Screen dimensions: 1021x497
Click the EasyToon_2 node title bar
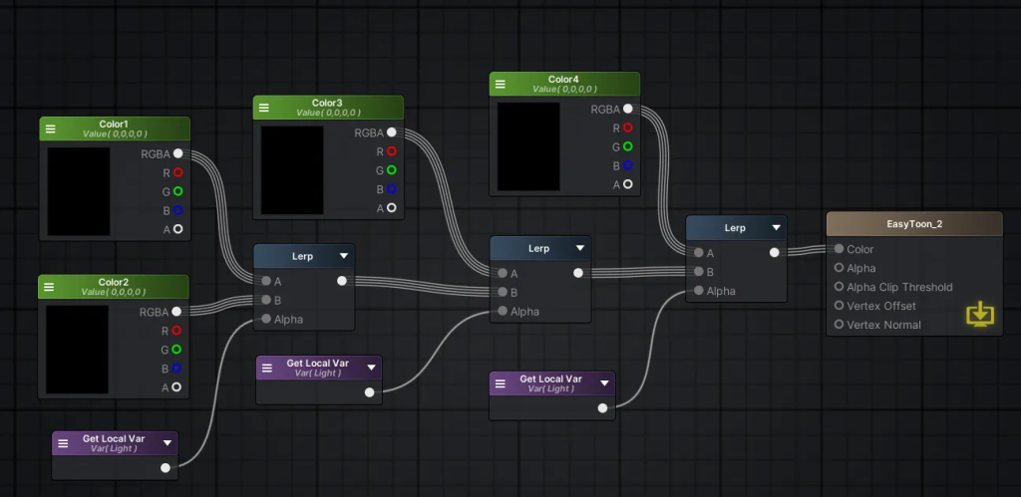pyautogui.click(x=914, y=224)
